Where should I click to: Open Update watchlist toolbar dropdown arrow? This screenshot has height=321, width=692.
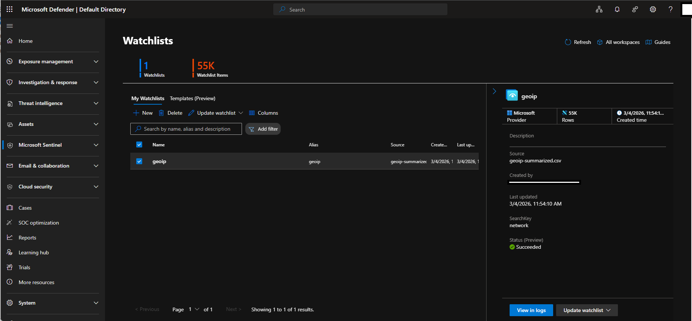pos(241,113)
